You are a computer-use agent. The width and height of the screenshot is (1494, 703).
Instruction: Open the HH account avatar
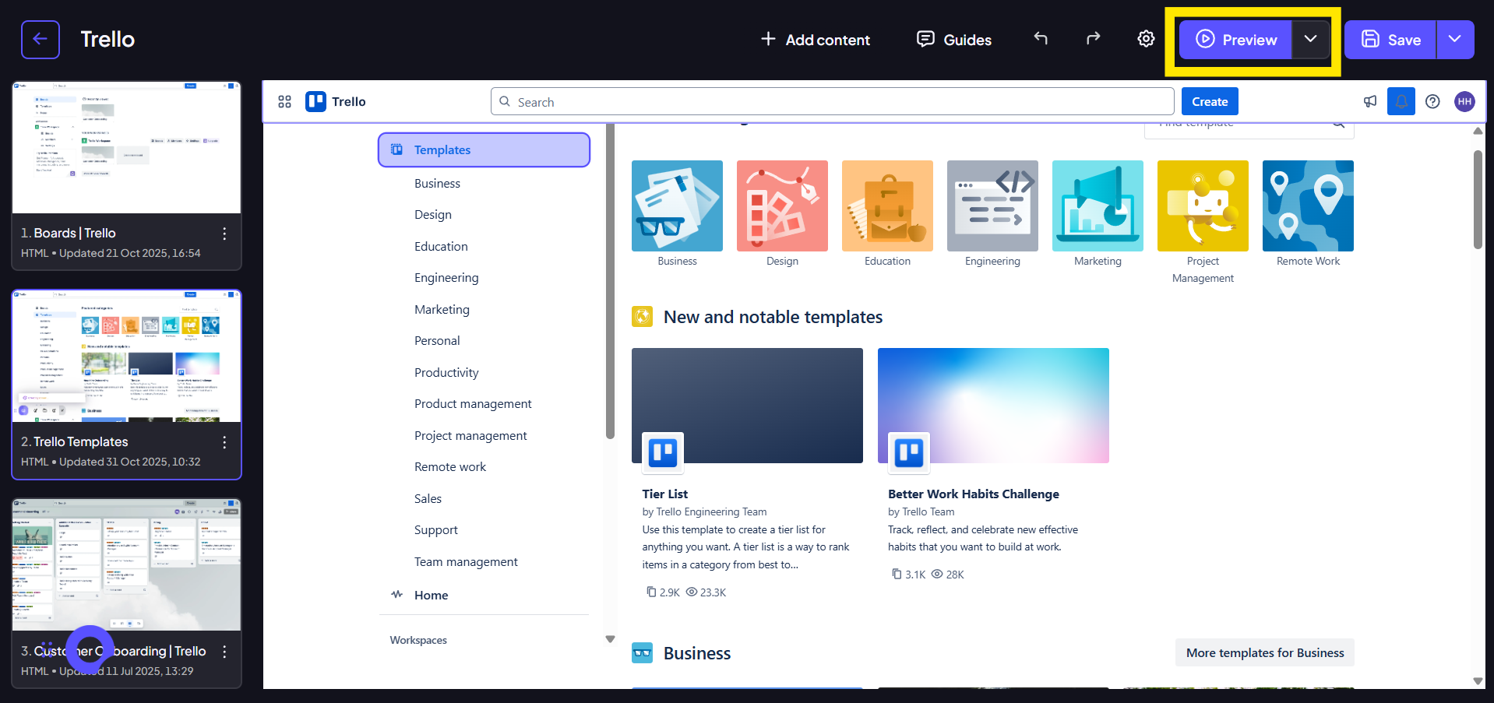[x=1464, y=102]
